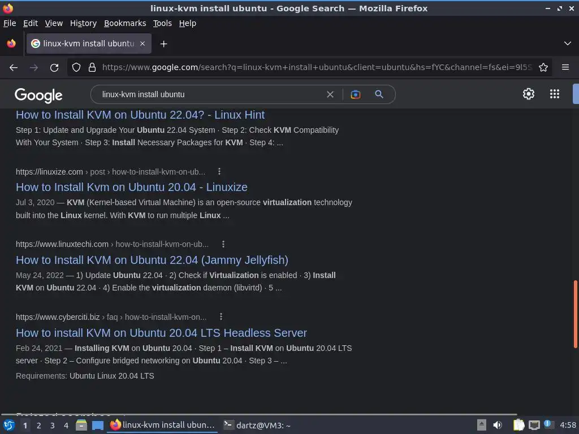This screenshot has height=434, width=579.
Task: Go back to the previous page
Action: coord(14,68)
